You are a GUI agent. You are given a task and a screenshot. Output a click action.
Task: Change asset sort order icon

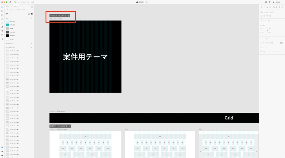[29, 14]
